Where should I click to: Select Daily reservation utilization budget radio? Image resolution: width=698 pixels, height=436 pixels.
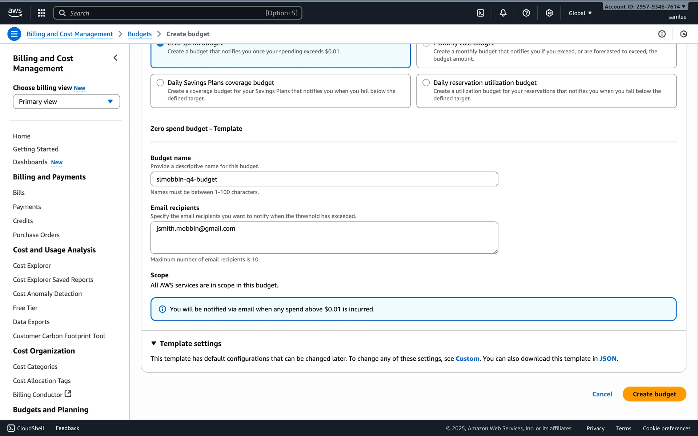tap(426, 83)
